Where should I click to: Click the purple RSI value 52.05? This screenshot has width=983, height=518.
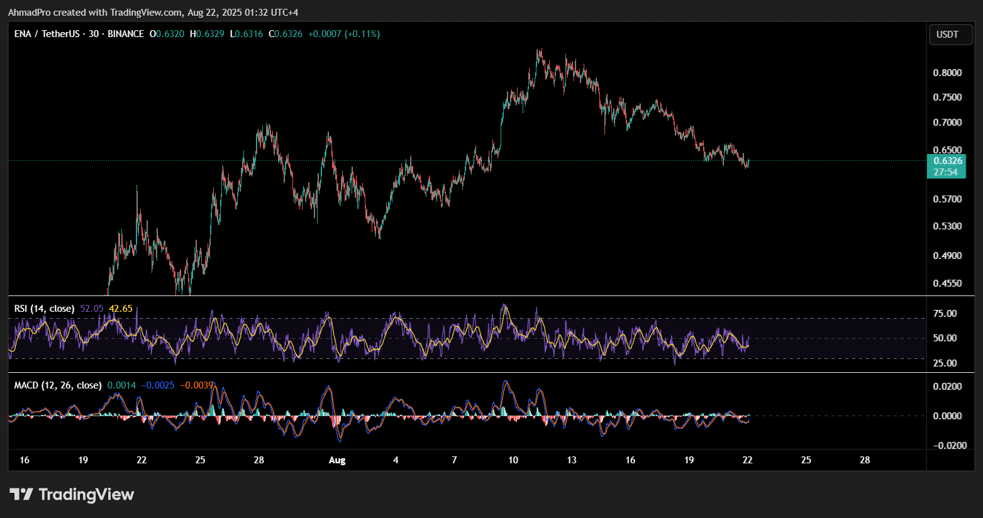(x=92, y=309)
